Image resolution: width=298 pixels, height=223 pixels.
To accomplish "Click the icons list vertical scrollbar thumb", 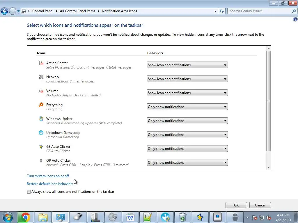I will (268, 101).
